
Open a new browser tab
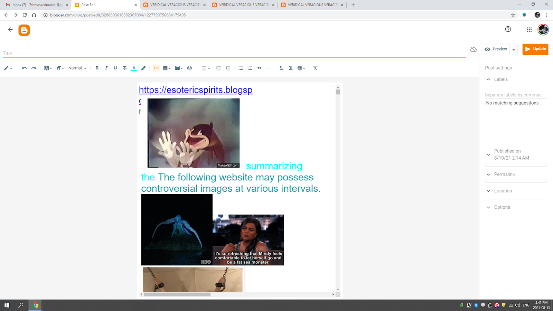tap(353, 5)
